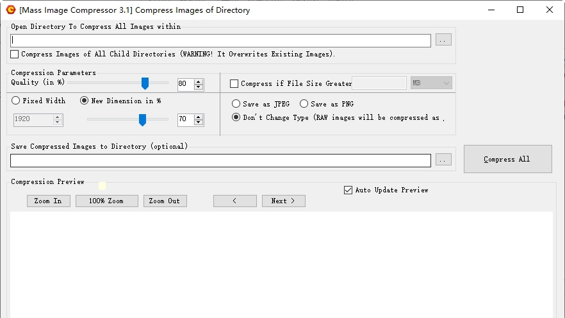Screen dimensions: 565x318
Task: Decrease the quality percentage with down arrow
Action: (x=199, y=87)
